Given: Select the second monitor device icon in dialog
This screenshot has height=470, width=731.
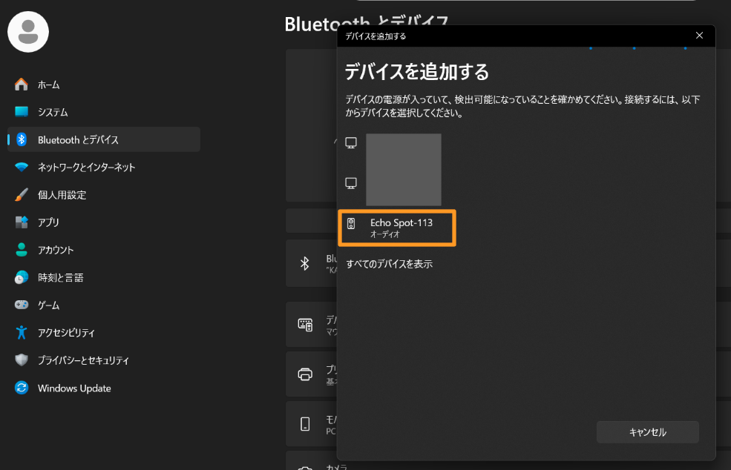Looking at the screenshot, I should tap(352, 182).
